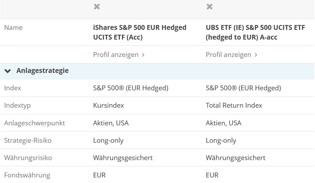
Task: Select iShares S&P 500 EUR Hedged title
Action: click(140, 32)
